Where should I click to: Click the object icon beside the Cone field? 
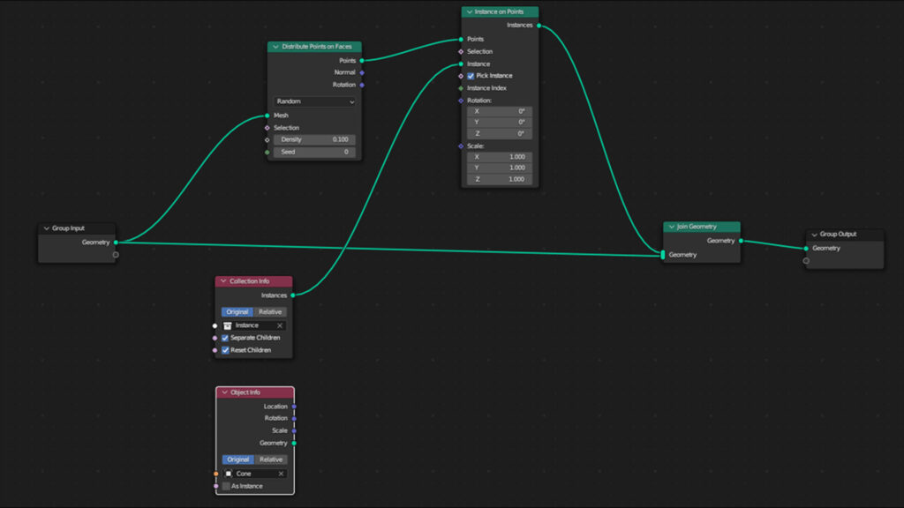(x=230, y=474)
